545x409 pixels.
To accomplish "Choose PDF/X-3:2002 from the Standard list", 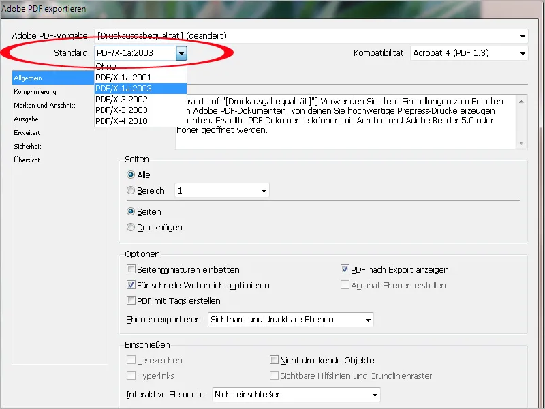I will tap(140, 99).
